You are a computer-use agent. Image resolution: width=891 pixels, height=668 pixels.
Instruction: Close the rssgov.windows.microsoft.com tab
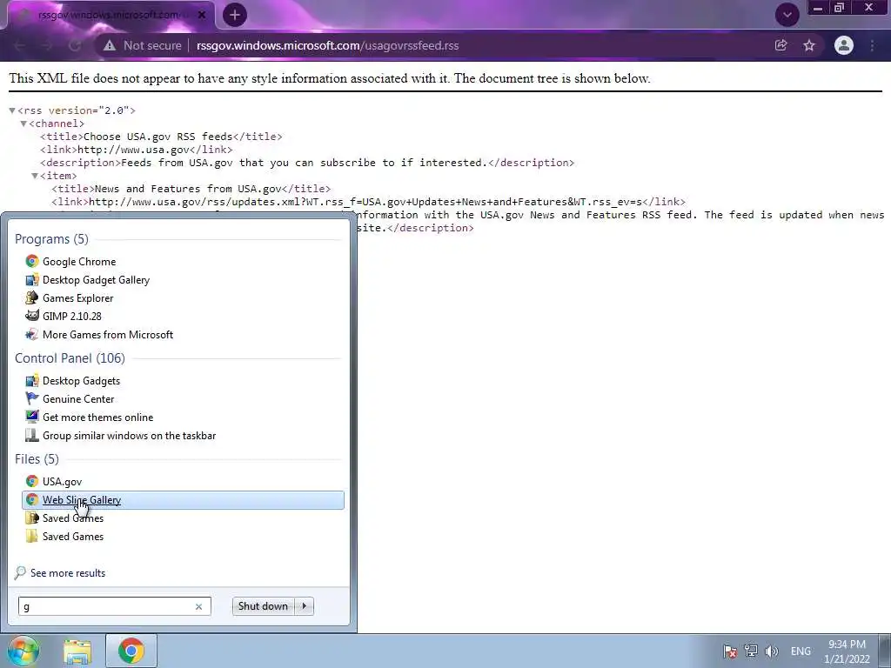click(202, 15)
